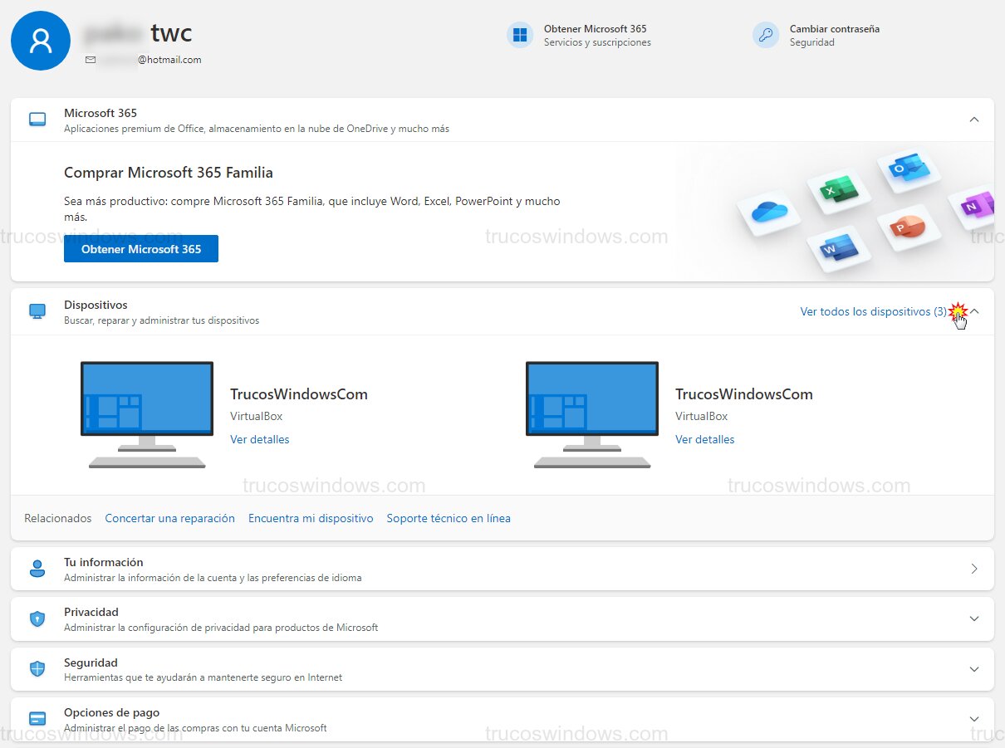Collapse the Microsoft 365 section chevron
The image size is (1005, 748).
click(x=973, y=119)
